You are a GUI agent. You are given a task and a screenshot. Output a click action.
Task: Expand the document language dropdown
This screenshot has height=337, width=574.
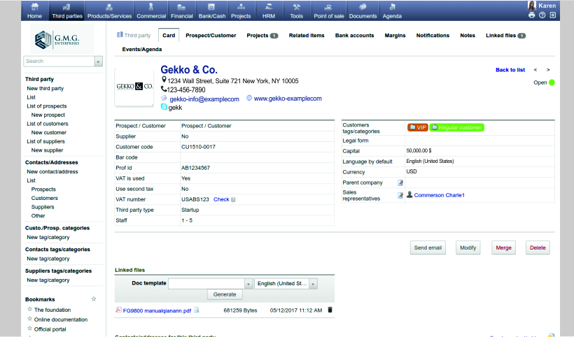[x=313, y=284]
